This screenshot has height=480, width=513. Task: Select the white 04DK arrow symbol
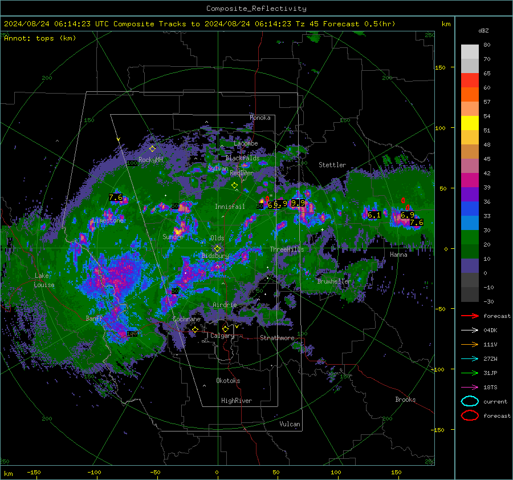470,330
